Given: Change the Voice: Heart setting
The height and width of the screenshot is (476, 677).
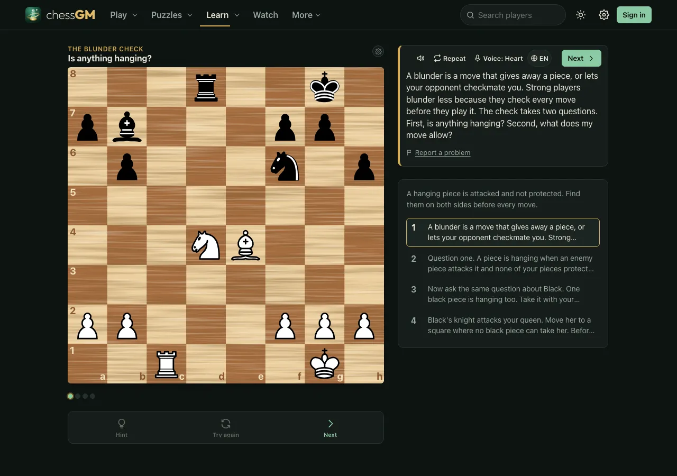Looking at the screenshot, I should [498, 58].
